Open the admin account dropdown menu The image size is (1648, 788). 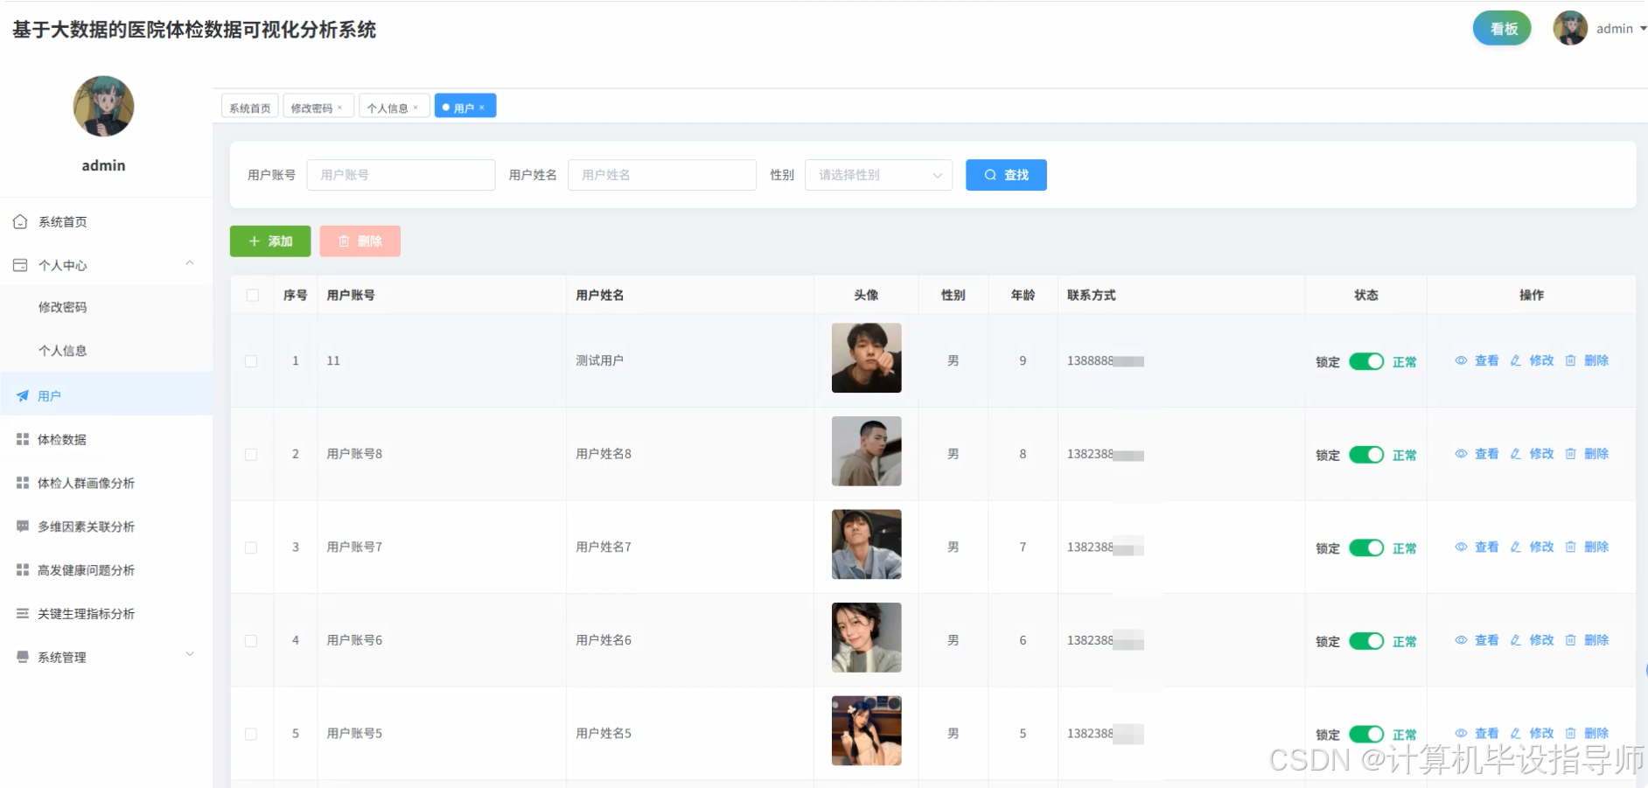[x=1617, y=28]
